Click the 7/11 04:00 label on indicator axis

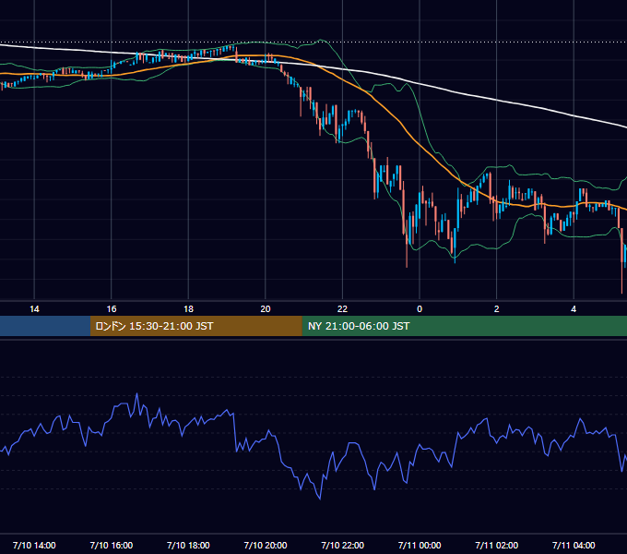[574, 545]
